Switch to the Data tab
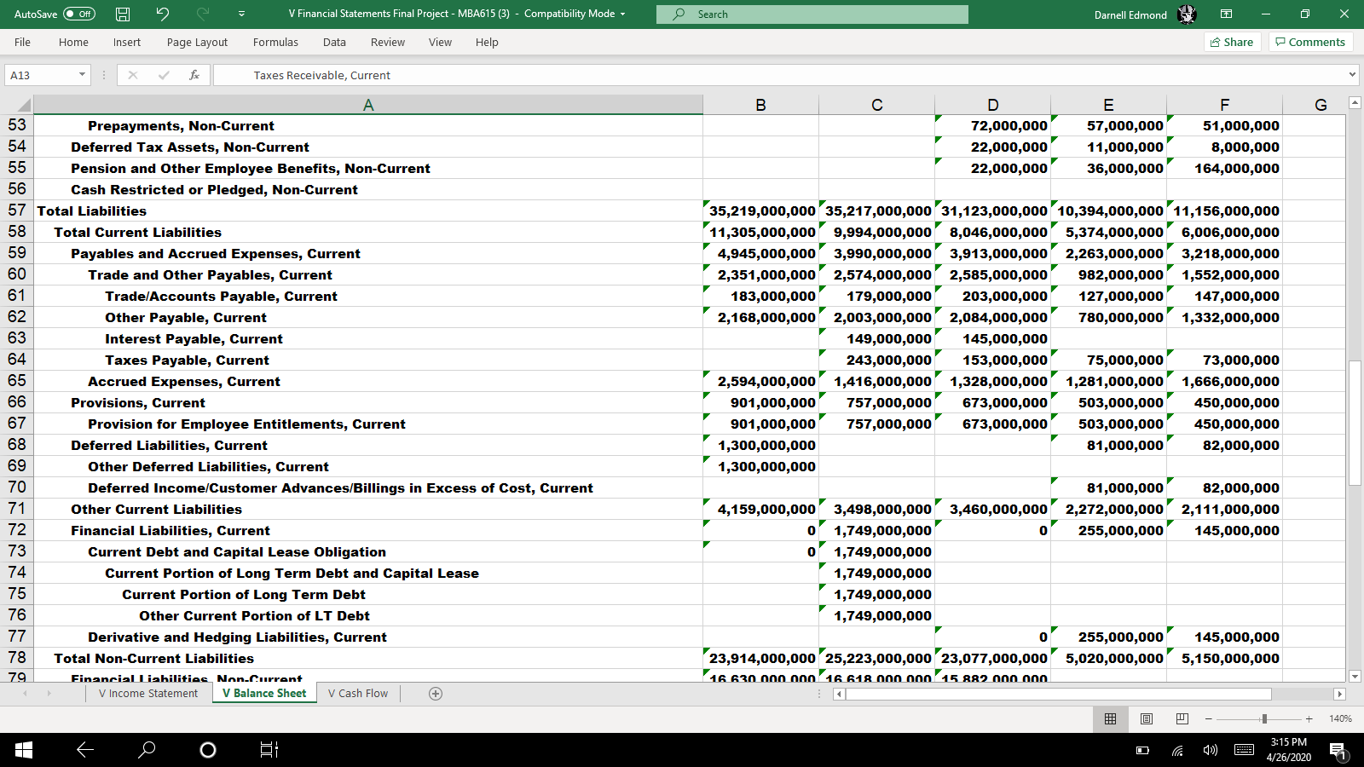 coord(334,42)
